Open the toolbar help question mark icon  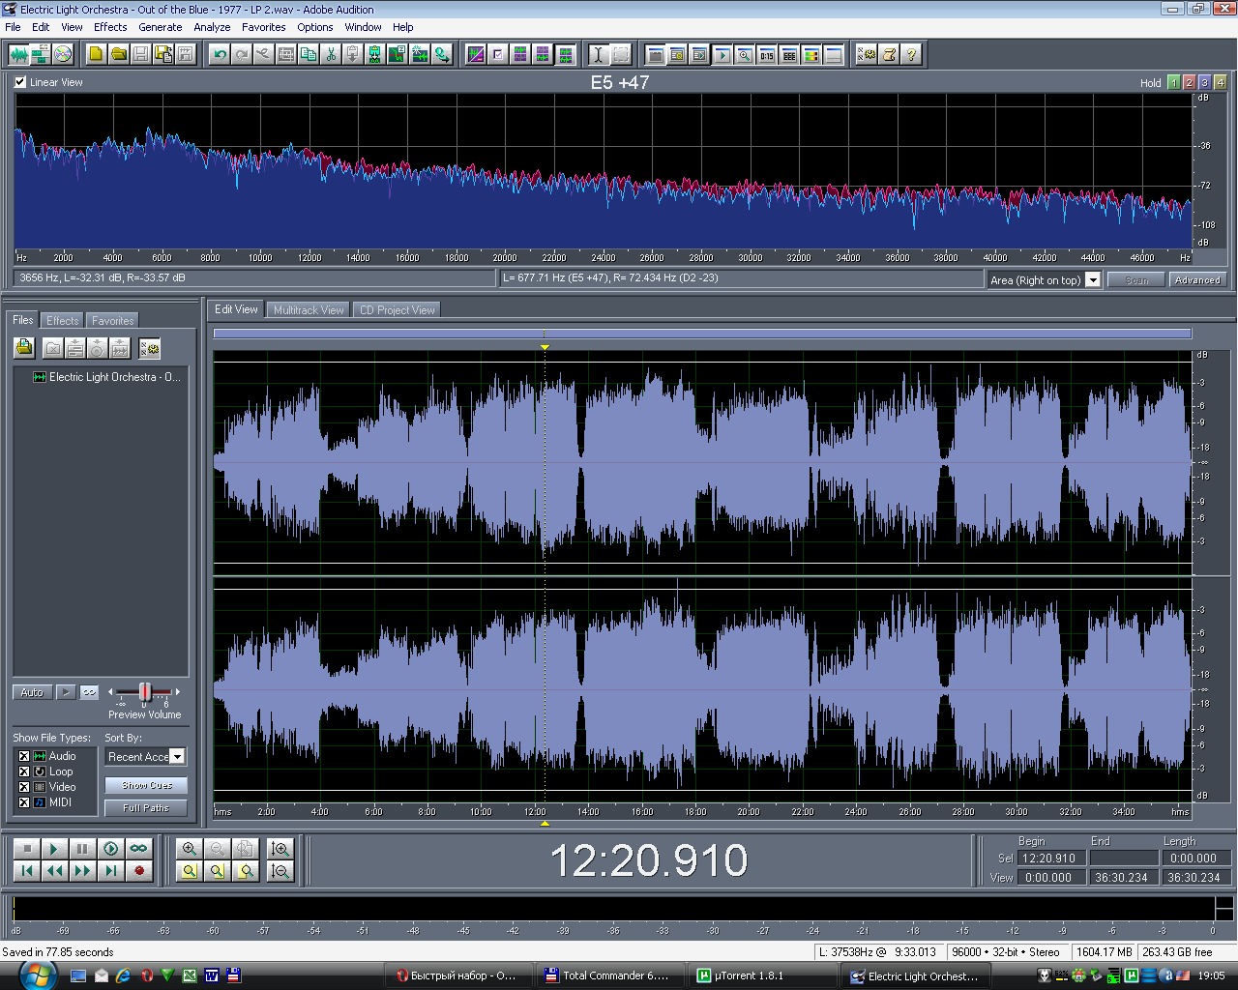[911, 54]
